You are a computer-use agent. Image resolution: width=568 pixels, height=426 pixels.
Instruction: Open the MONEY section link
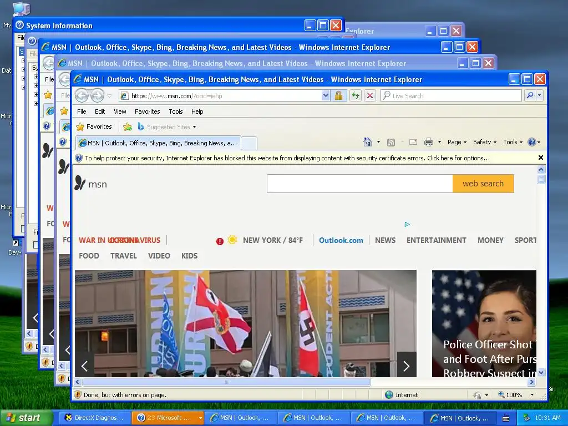[x=490, y=241]
